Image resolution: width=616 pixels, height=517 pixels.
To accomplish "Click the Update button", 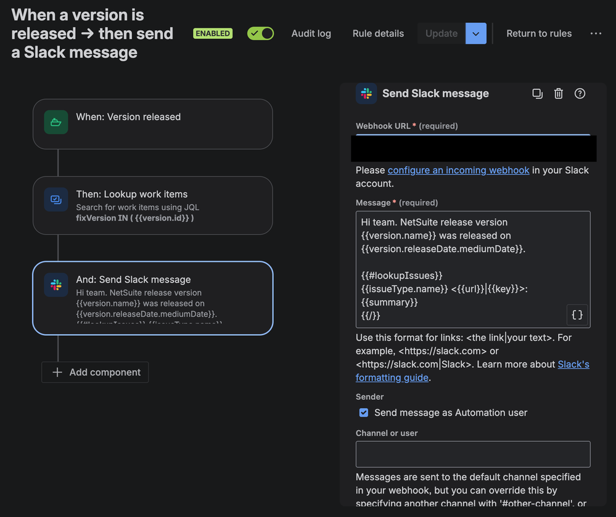I will [441, 33].
